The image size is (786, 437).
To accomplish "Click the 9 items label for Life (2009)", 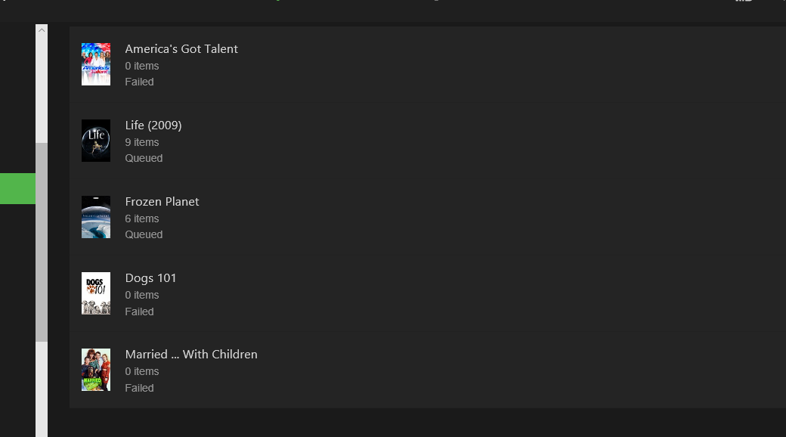I will pyautogui.click(x=142, y=142).
